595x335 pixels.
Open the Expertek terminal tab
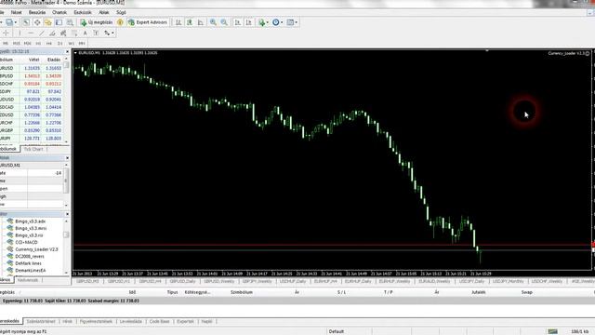(185, 322)
